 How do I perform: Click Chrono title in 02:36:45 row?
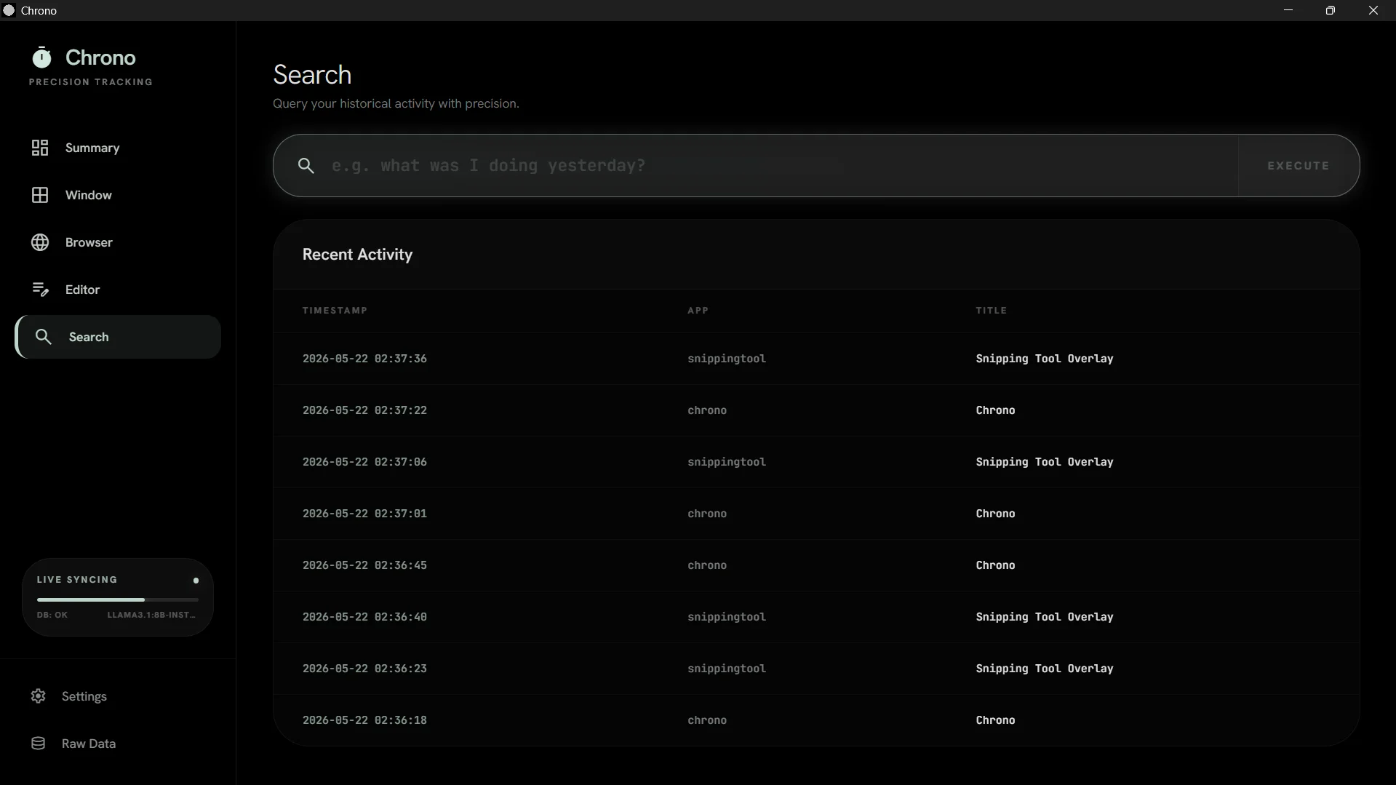(x=995, y=565)
